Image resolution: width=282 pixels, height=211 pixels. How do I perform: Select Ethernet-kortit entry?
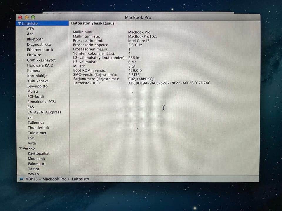coord(40,50)
